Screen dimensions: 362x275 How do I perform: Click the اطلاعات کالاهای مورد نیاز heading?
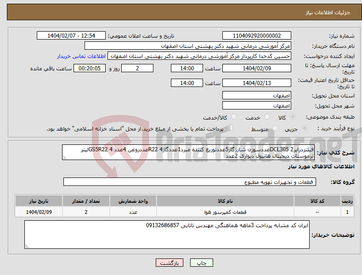(321, 166)
